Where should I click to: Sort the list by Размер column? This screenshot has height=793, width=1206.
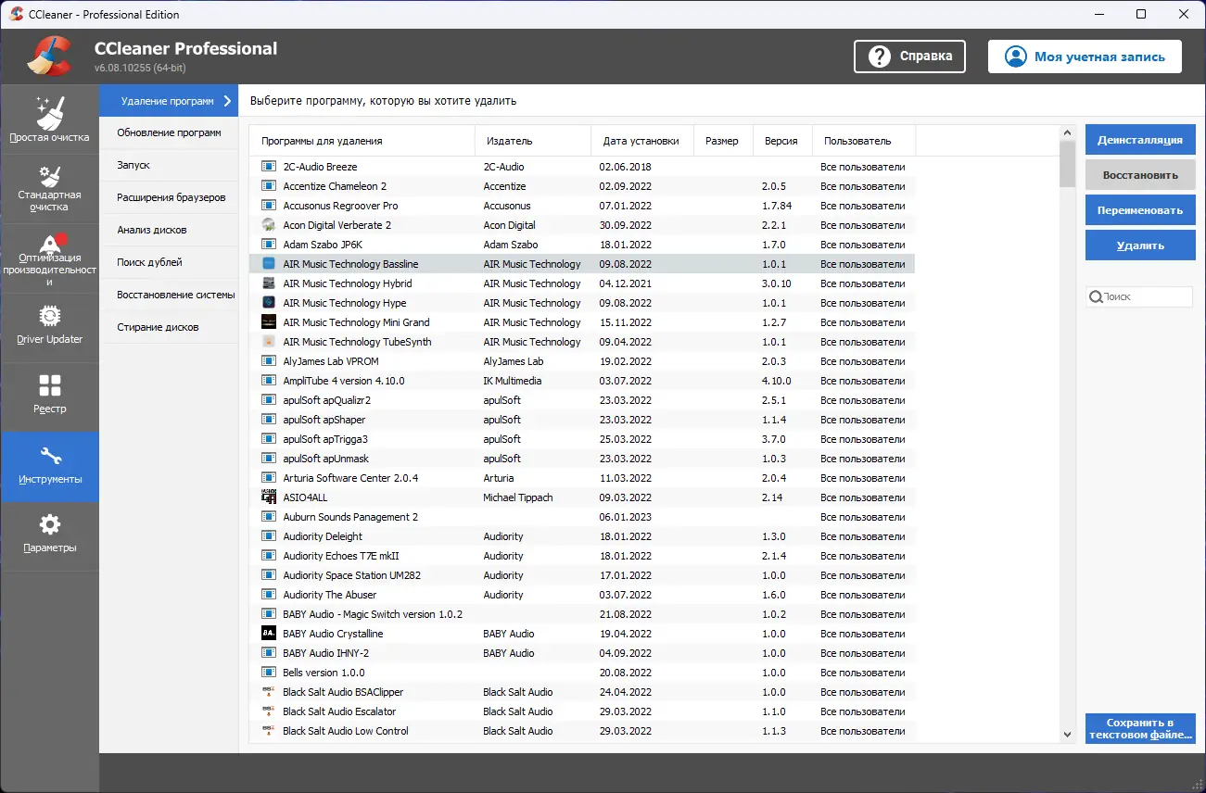pos(723,140)
